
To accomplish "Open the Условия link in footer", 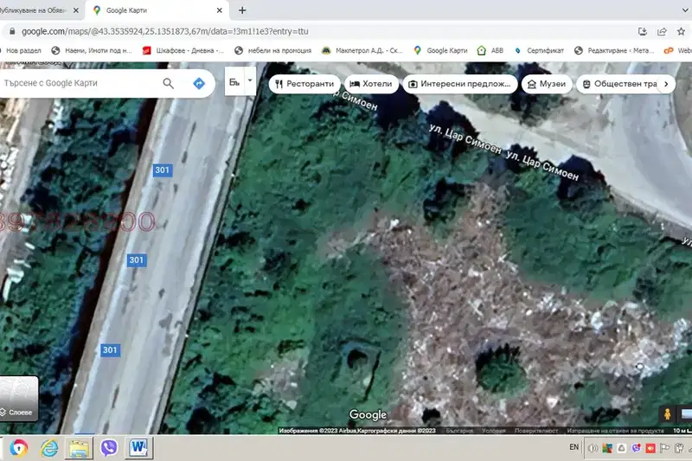I will click(493, 431).
